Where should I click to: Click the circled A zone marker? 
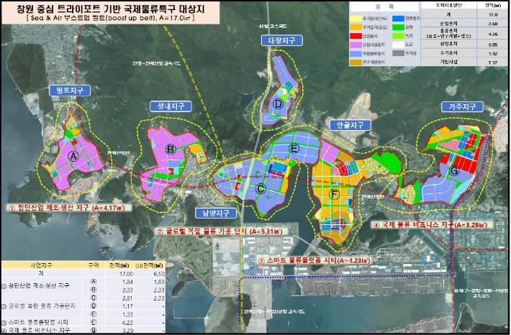pyautogui.click(x=72, y=155)
